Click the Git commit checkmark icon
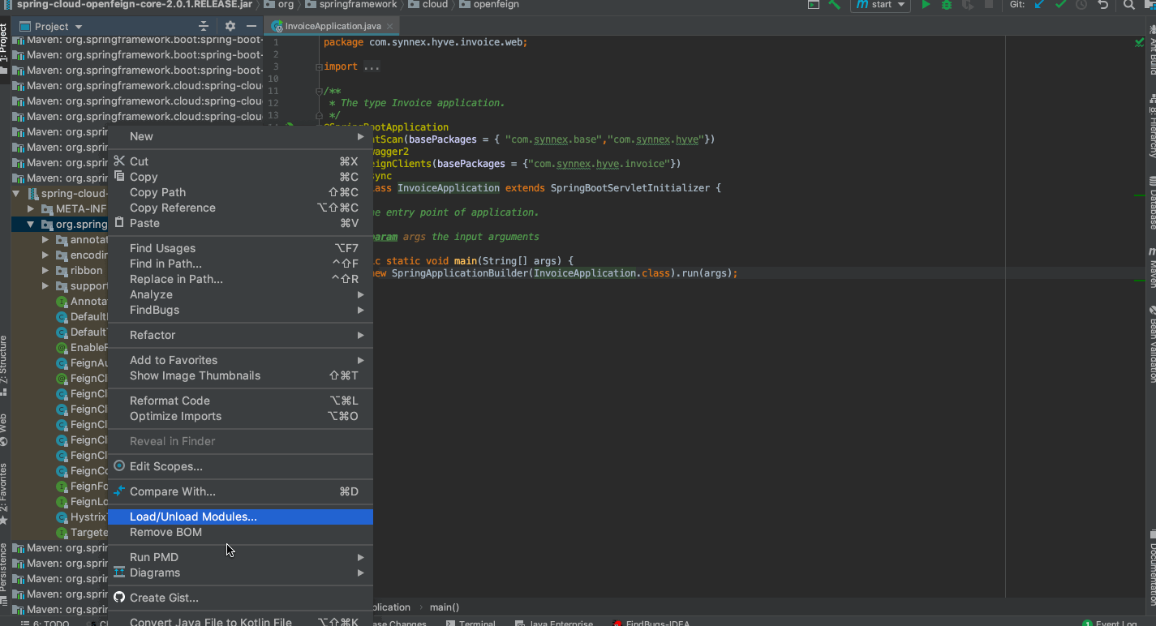1156x626 pixels. pyautogui.click(x=1060, y=5)
